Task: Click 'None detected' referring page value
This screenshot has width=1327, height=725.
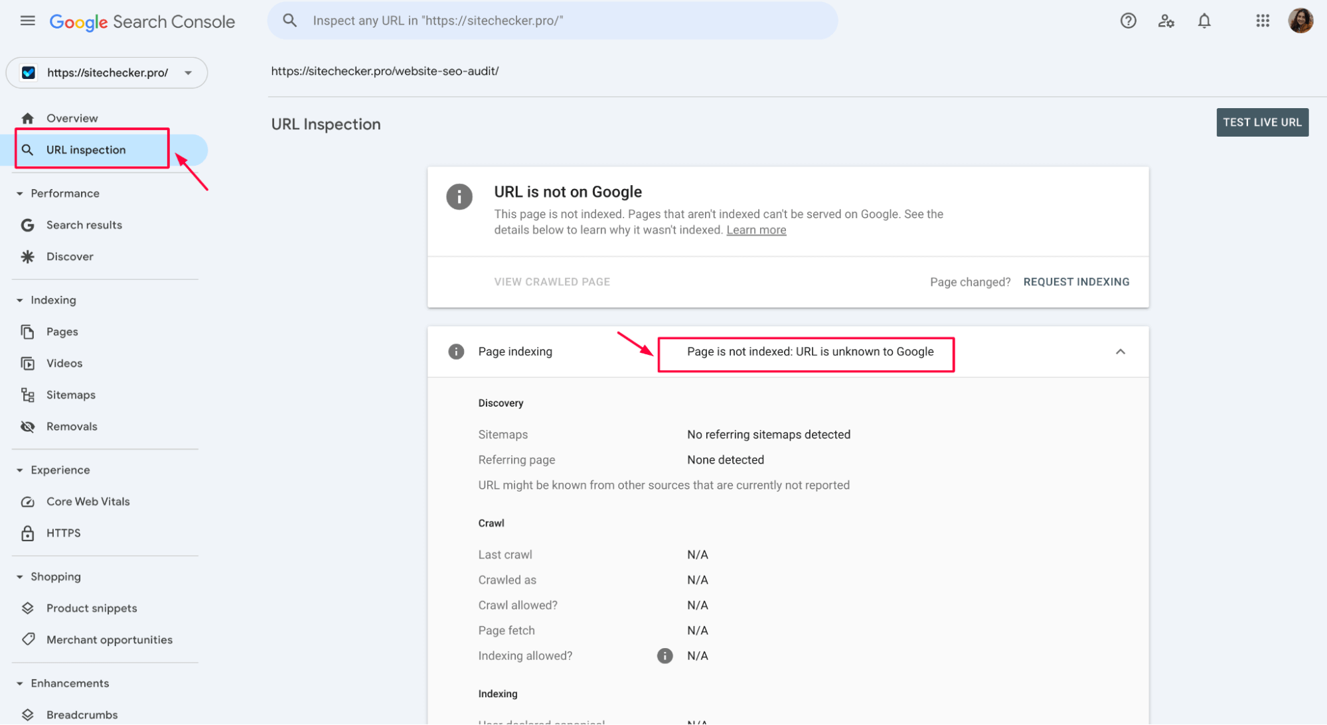Action: pyautogui.click(x=725, y=460)
